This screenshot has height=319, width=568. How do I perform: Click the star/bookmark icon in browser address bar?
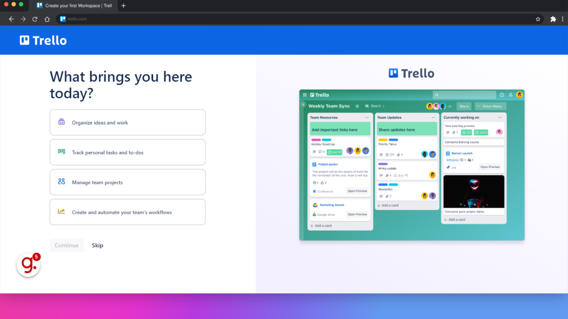tap(538, 19)
